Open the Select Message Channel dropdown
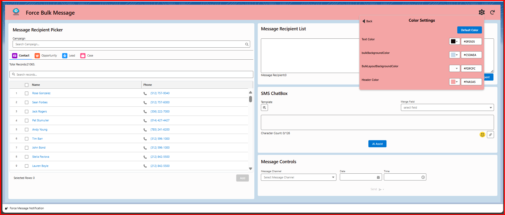 298,177
